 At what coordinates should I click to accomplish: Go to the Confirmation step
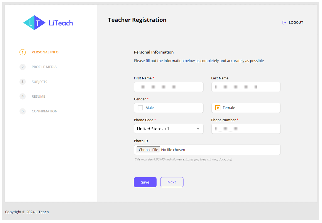pyautogui.click(x=45, y=111)
